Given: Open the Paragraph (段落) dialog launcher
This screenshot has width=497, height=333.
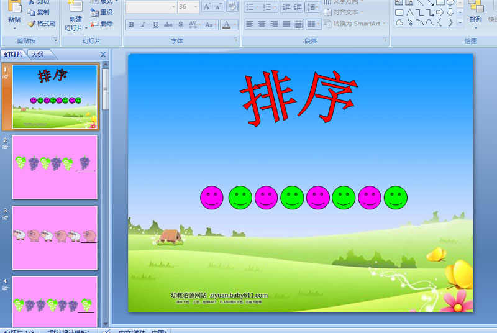Looking at the screenshot, I should [x=385, y=40].
